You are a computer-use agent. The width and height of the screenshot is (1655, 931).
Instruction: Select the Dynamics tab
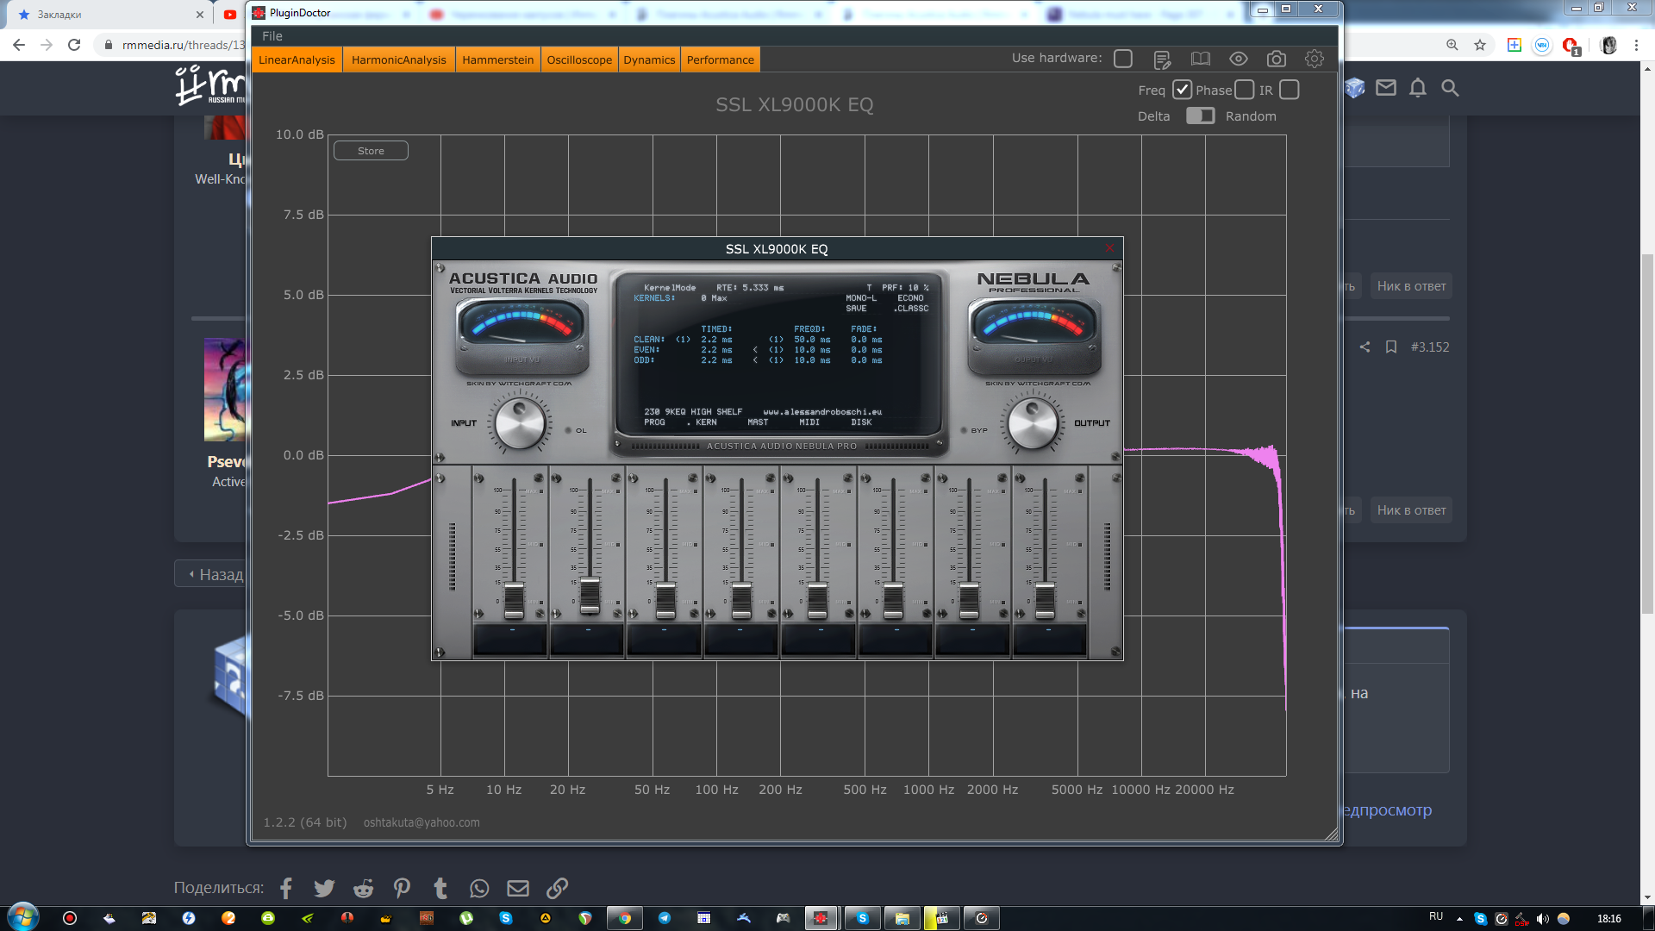649,59
